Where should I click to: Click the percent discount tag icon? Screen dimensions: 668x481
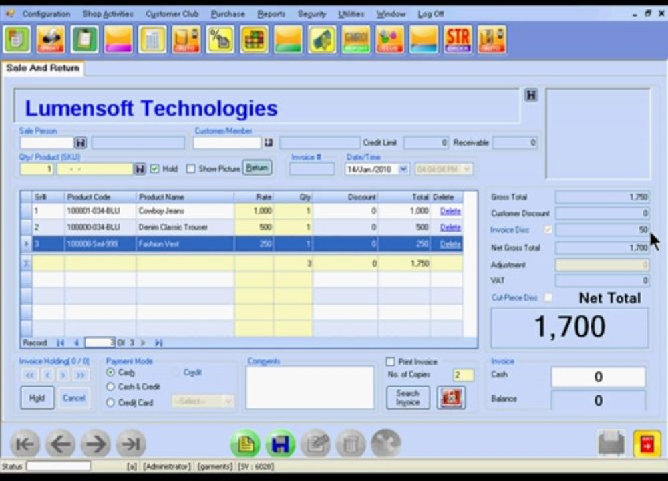pos(220,39)
